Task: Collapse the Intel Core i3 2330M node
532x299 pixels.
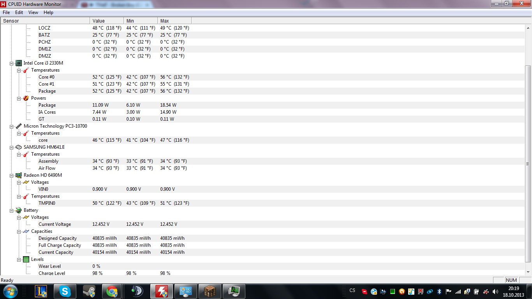Action: (11, 63)
